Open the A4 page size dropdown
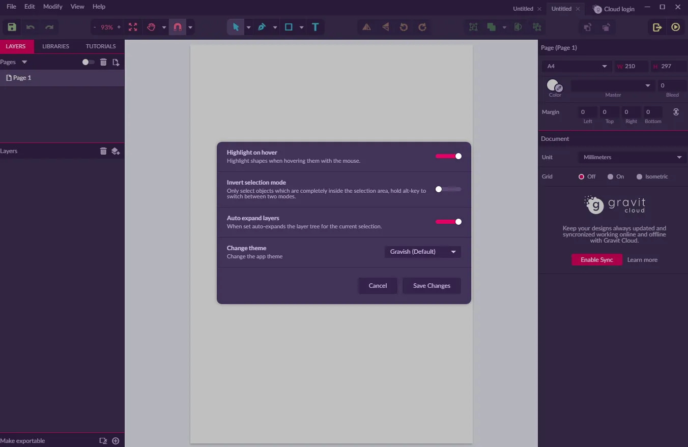688x447 pixels. coord(577,66)
